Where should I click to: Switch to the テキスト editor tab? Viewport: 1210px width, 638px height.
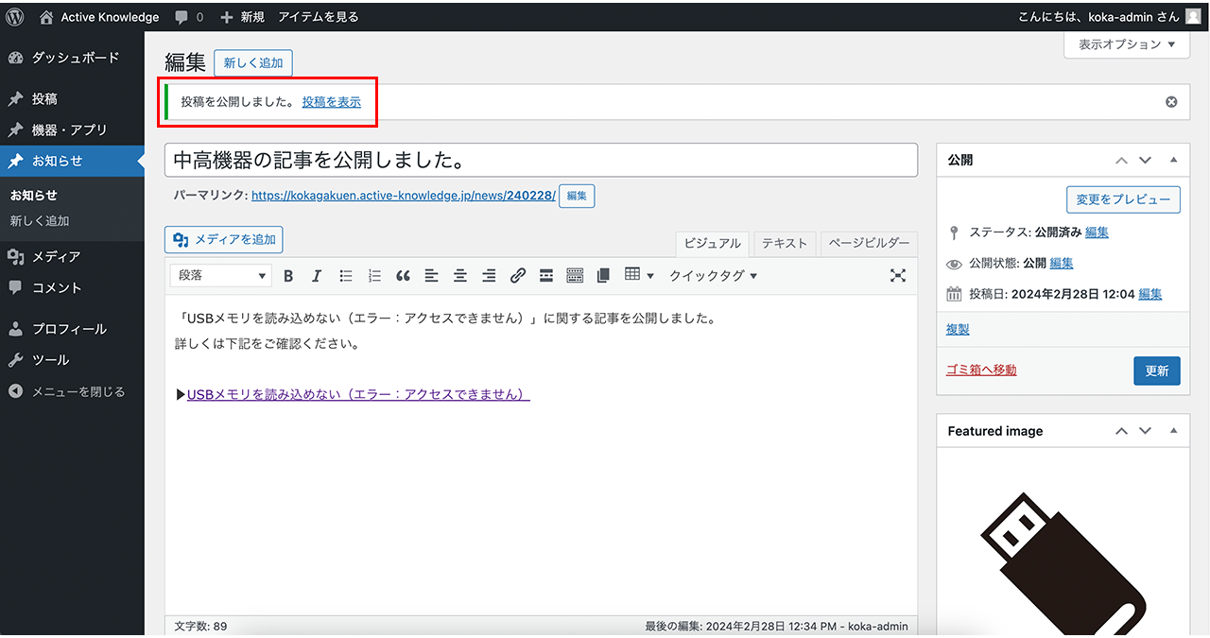[785, 244]
